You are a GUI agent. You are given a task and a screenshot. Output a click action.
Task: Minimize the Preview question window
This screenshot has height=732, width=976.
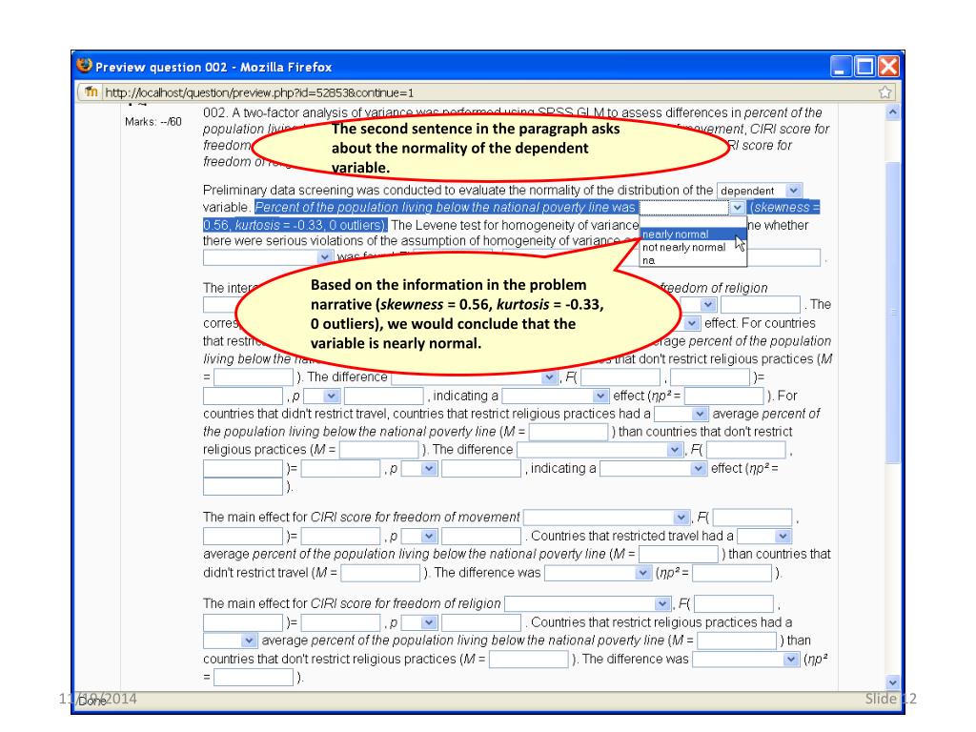[841, 66]
